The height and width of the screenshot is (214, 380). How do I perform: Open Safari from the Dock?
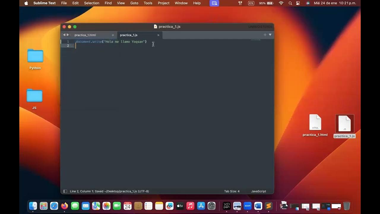[x=54, y=206]
